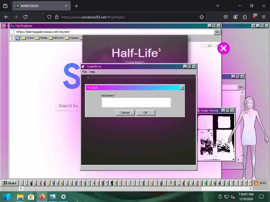Open a new Firefox tab with plus
This screenshot has height=202, width=270.
point(76,6)
